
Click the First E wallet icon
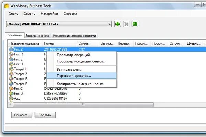point(11,59)
